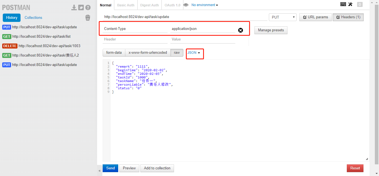Image resolution: width=379 pixels, height=176 pixels.
Task: Send the update request
Action: coord(110,168)
